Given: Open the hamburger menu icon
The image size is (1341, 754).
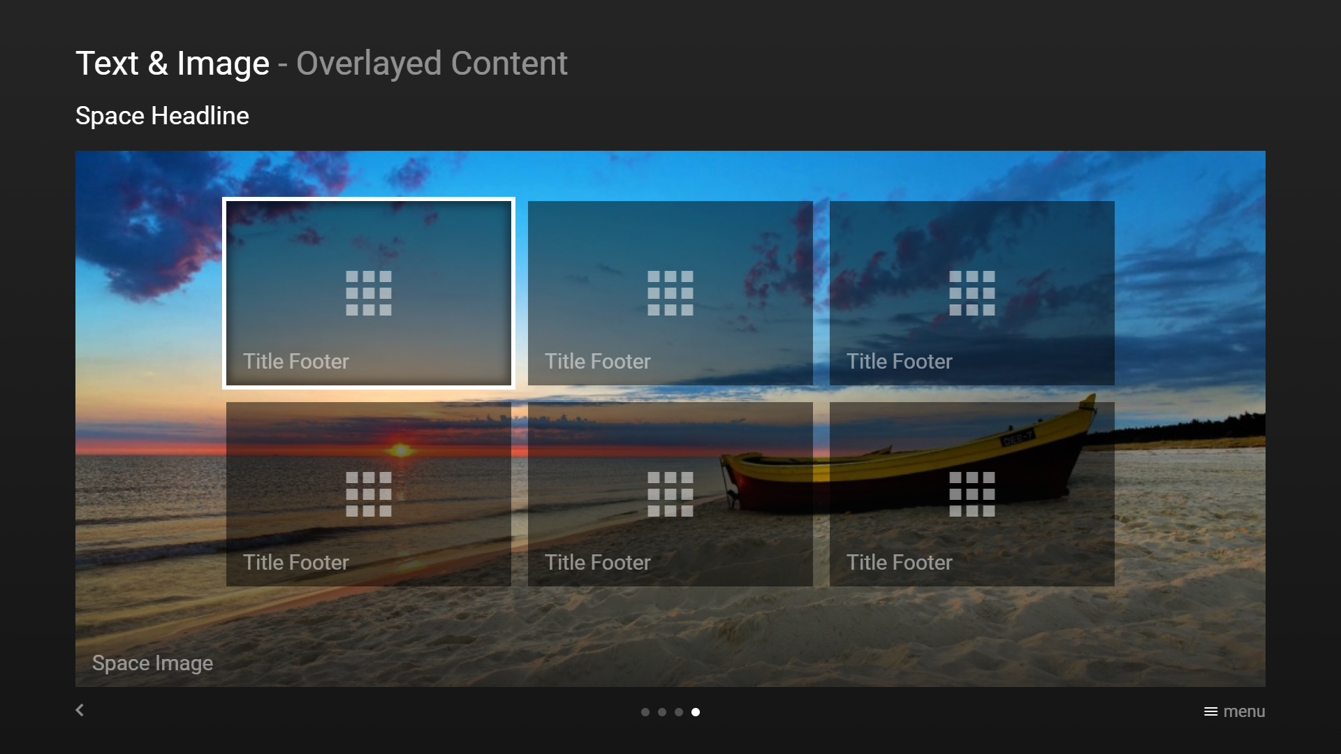Looking at the screenshot, I should pyautogui.click(x=1211, y=711).
